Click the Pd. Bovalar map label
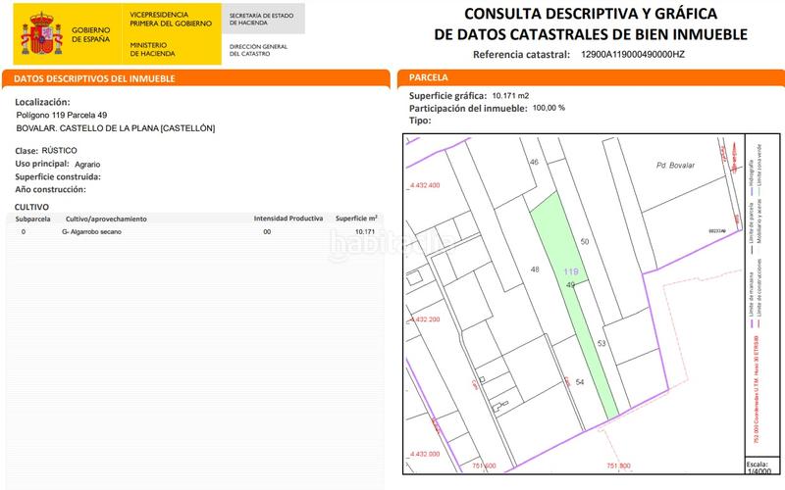This screenshot has width=785, height=490. point(675,166)
